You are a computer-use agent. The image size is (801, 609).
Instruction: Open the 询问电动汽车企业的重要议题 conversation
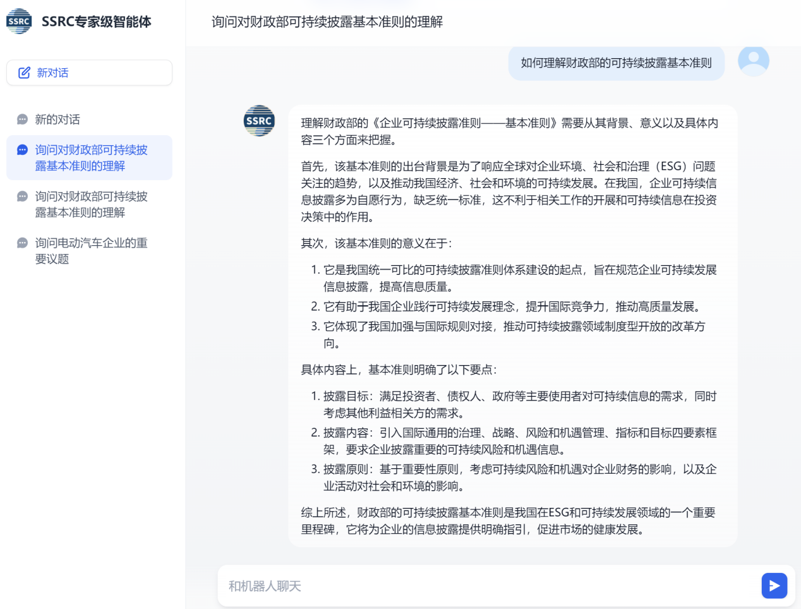[x=91, y=251]
